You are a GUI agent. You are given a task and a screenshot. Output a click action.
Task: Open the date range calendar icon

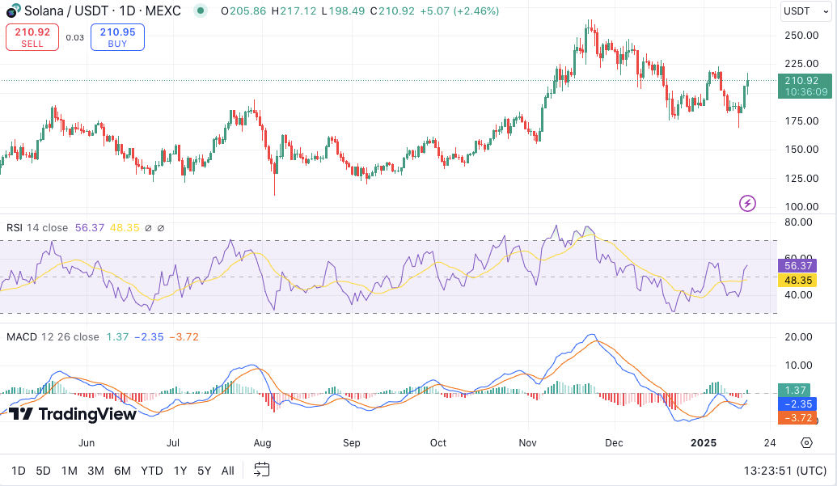pyautogui.click(x=261, y=470)
